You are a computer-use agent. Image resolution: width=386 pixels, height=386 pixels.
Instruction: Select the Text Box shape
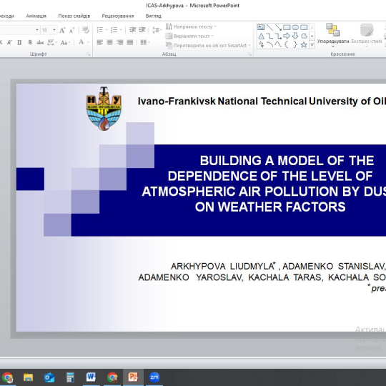pos(261,27)
